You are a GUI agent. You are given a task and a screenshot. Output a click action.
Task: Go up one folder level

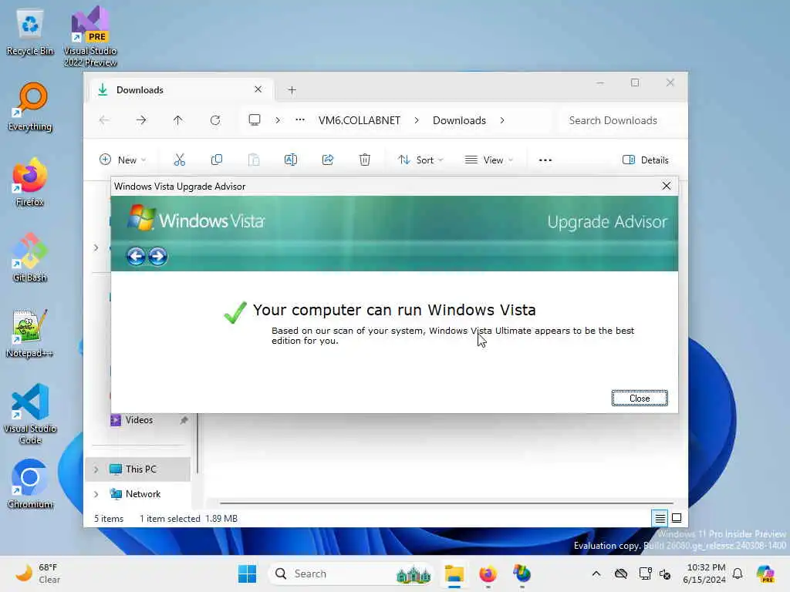tap(178, 120)
